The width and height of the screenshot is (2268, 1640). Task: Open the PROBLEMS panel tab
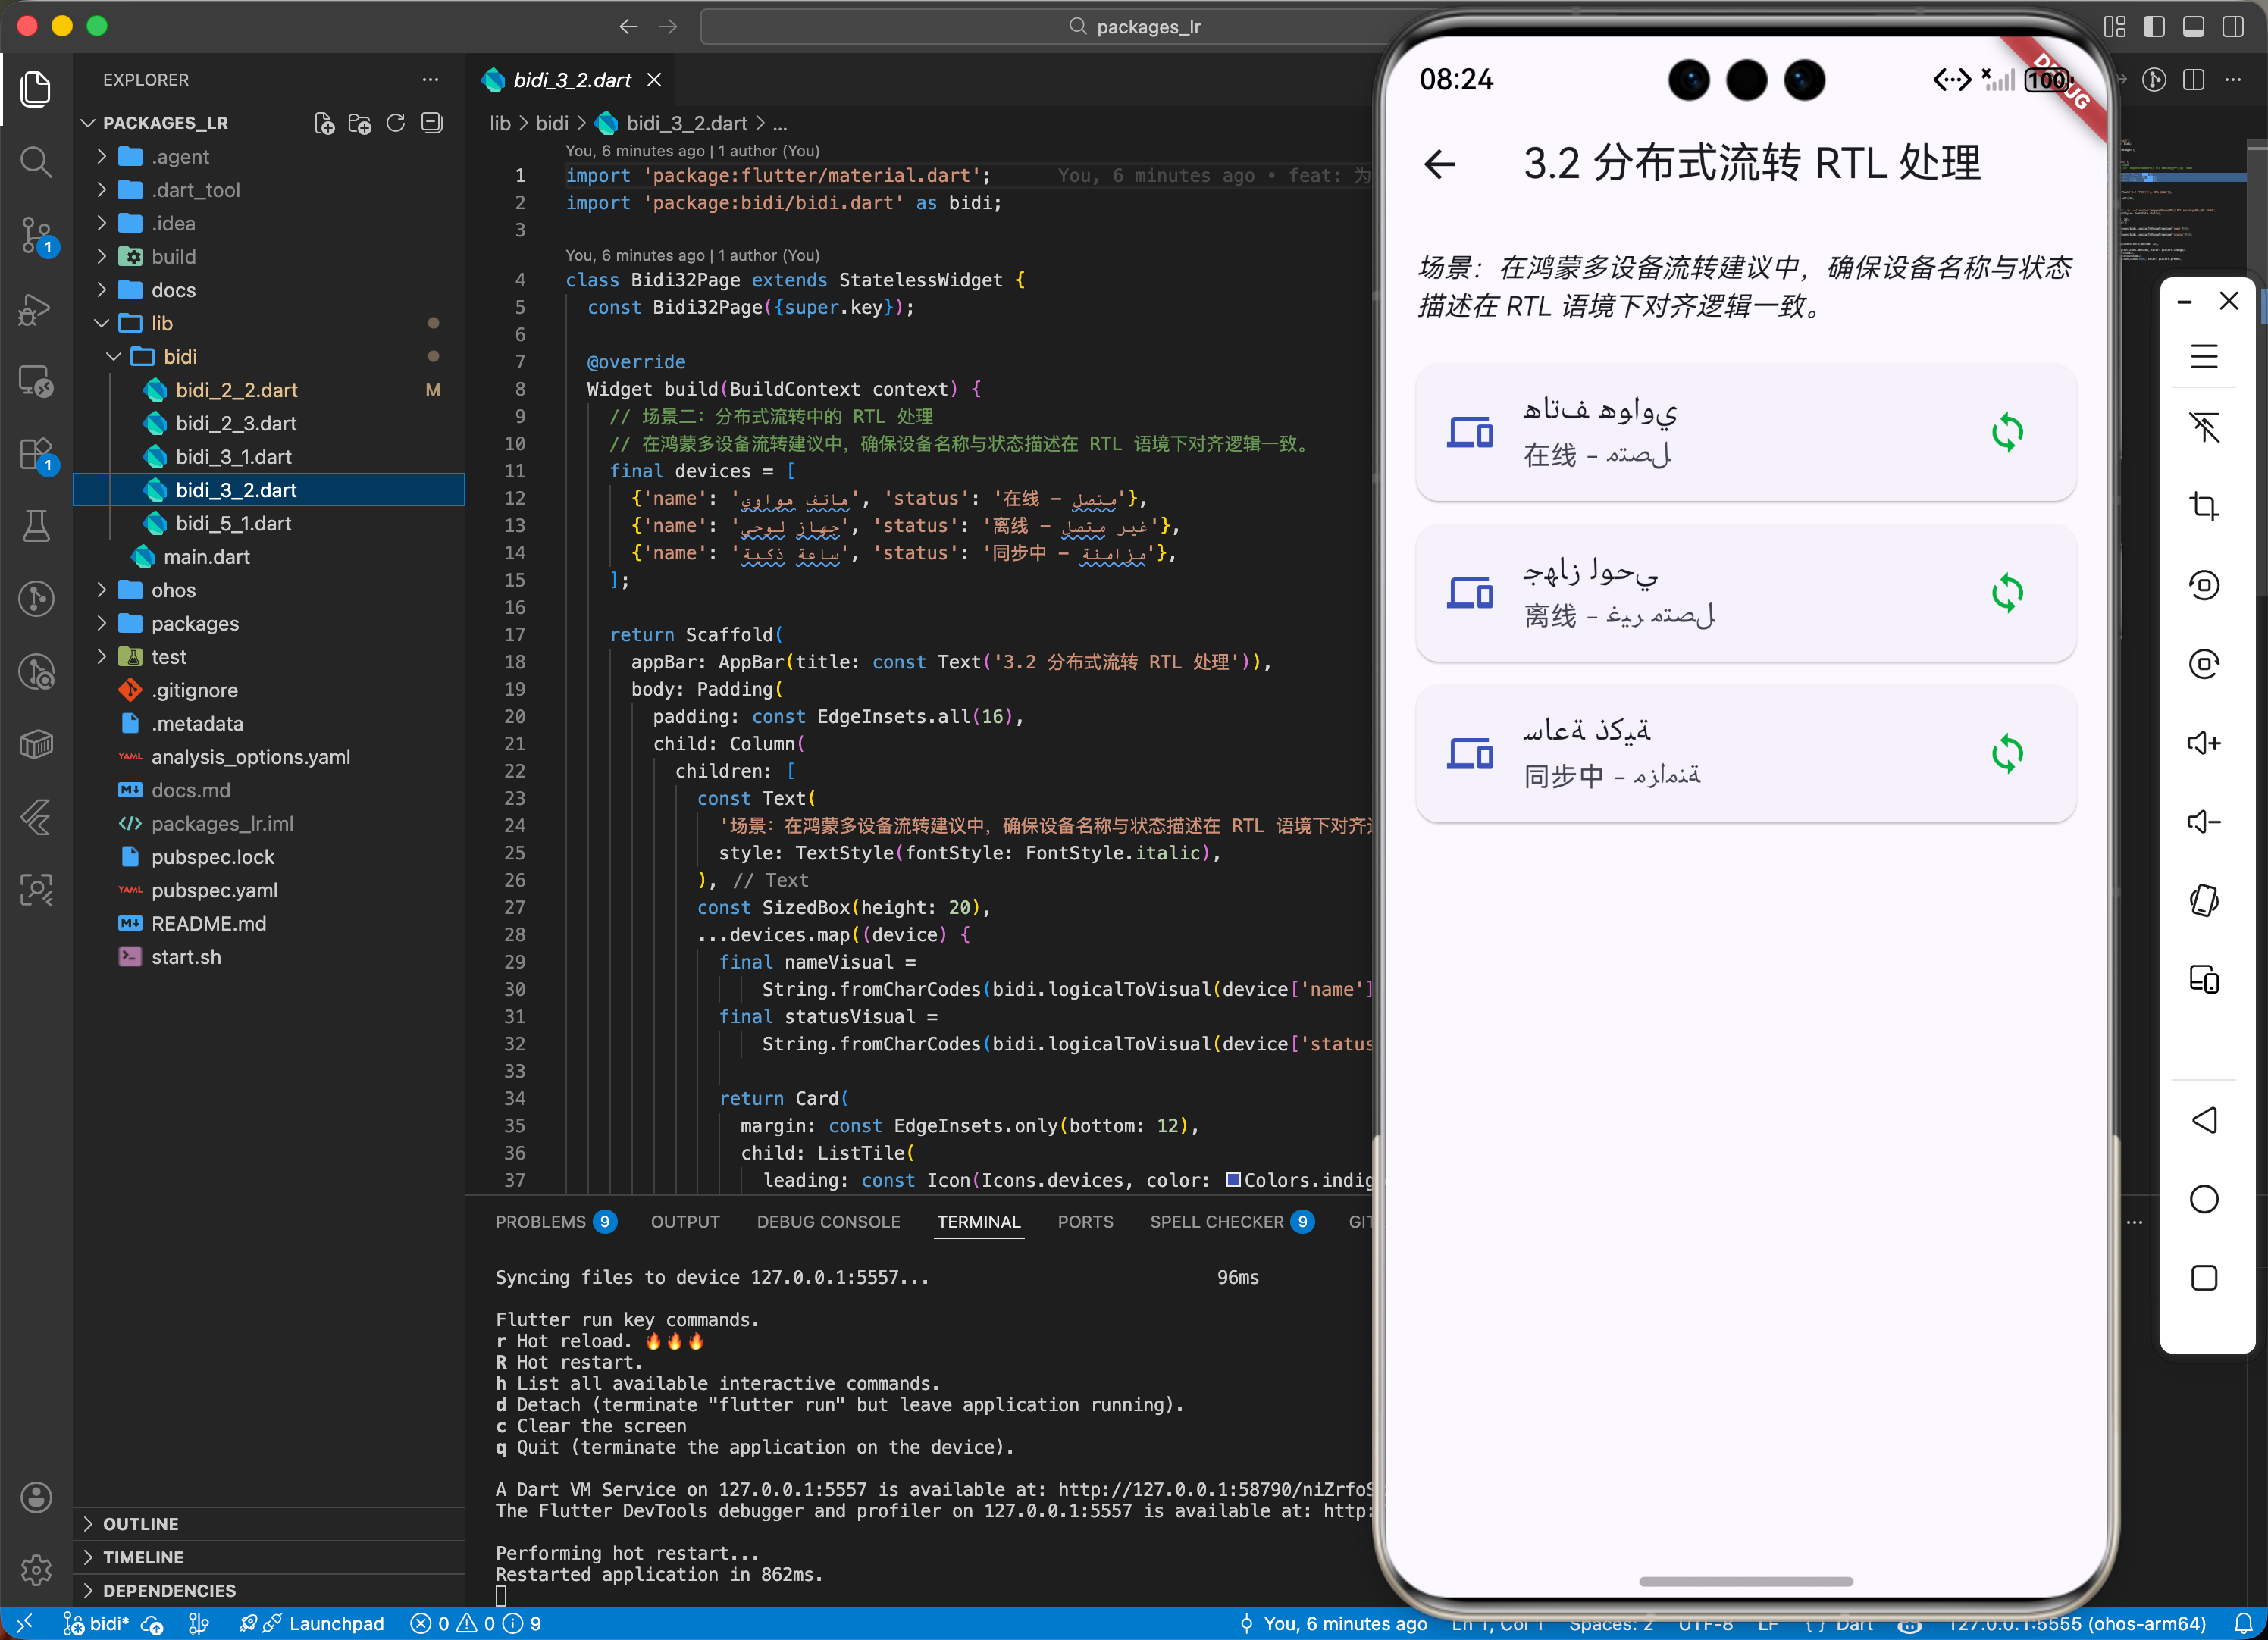tap(541, 1222)
